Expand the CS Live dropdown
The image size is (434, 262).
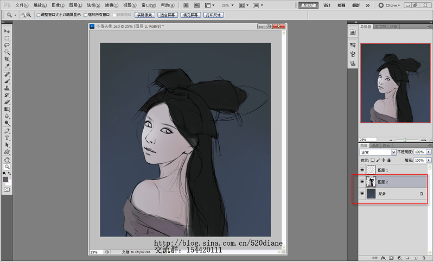393,5
